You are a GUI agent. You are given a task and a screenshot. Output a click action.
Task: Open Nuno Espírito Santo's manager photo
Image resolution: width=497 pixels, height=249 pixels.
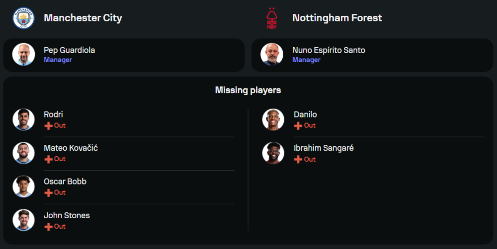coord(272,55)
